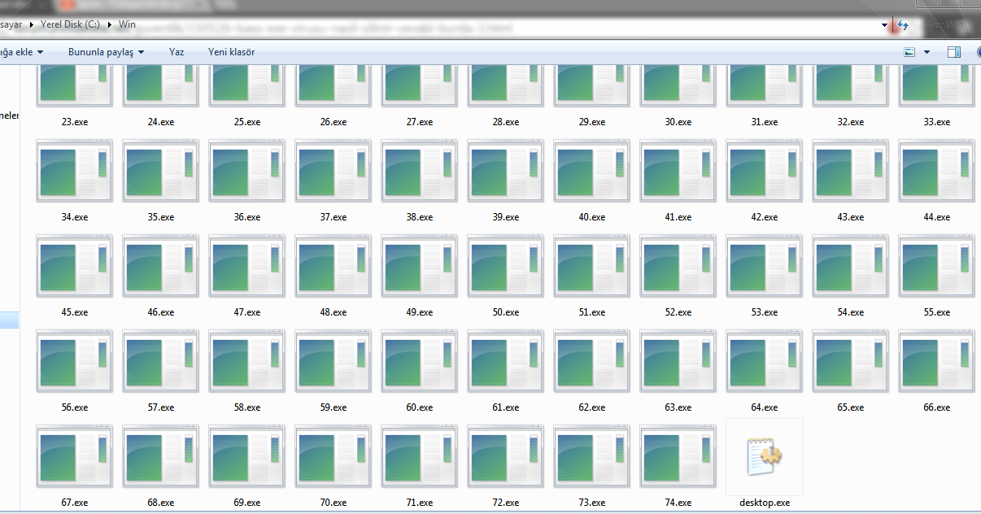
Task: Click the 'Win' folder breadcrumb
Action: (127, 24)
